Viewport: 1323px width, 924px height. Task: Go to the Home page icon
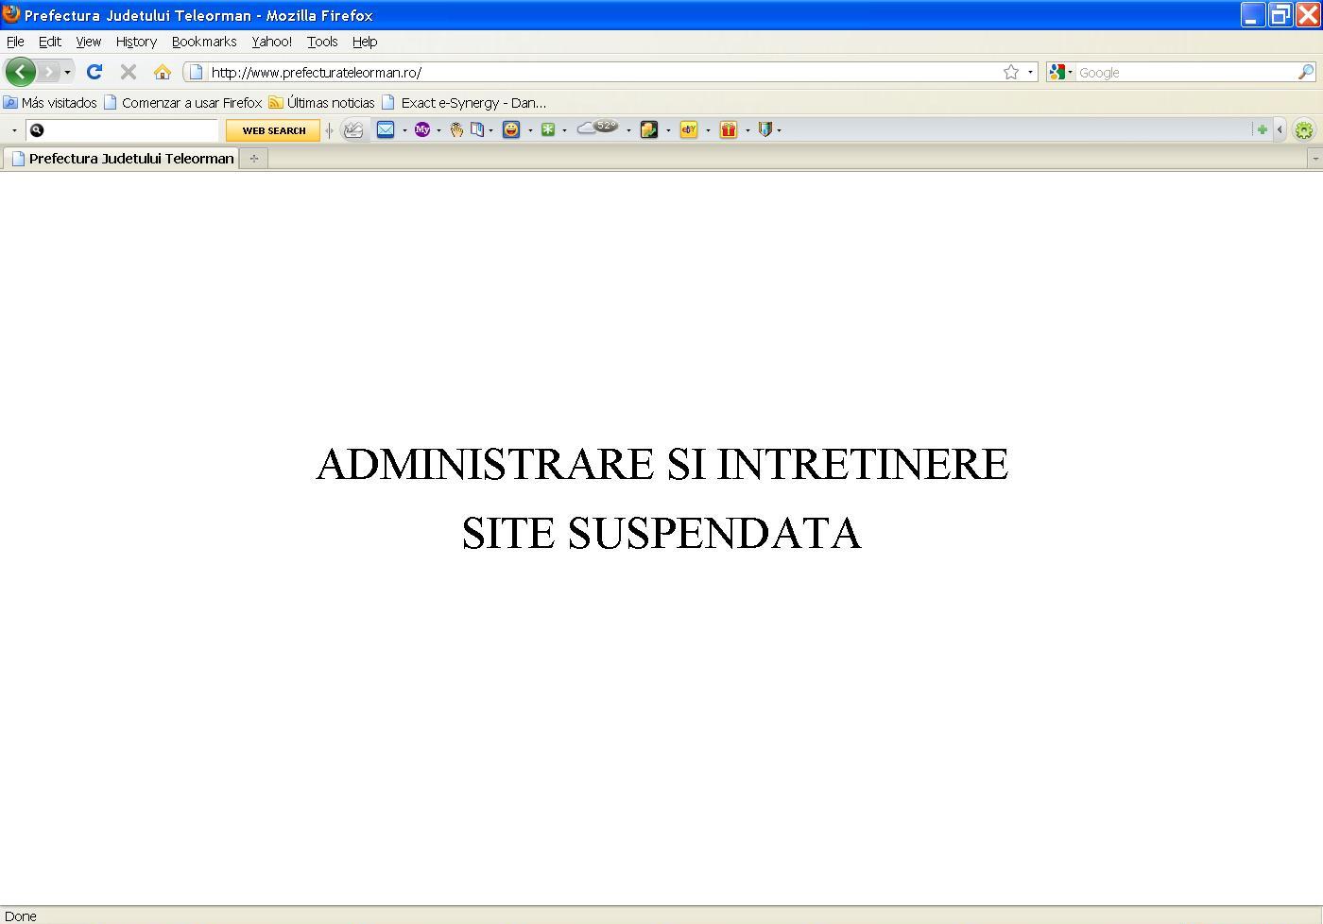163,72
